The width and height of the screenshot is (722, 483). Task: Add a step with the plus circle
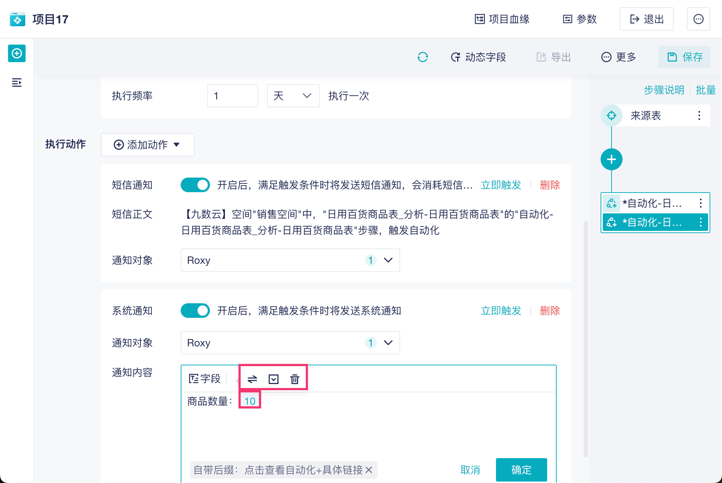point(611,159)
